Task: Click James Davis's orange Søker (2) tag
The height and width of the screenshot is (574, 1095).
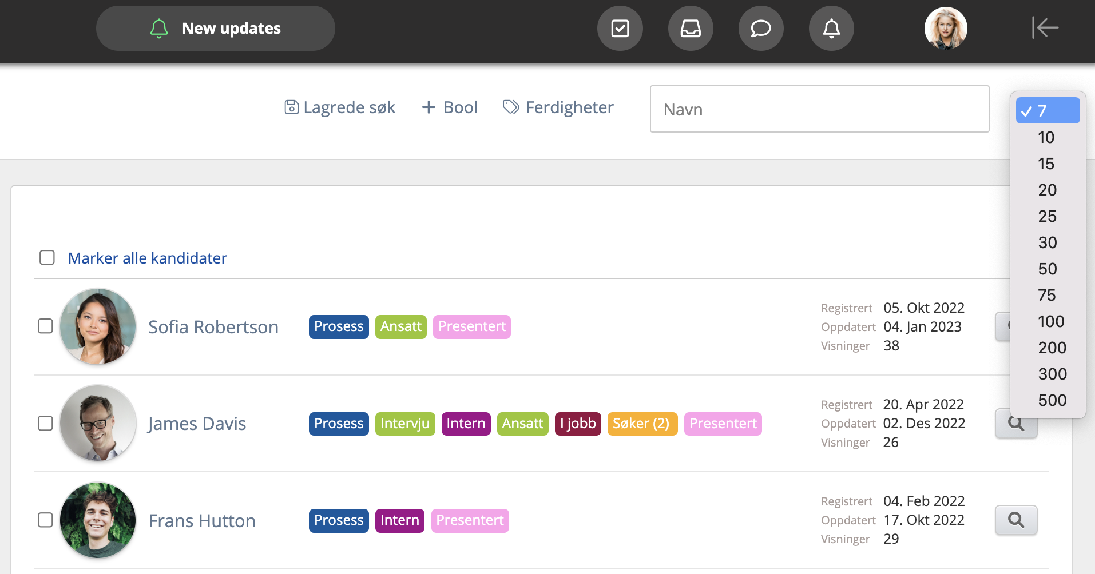Action: (x=642, y=424)
